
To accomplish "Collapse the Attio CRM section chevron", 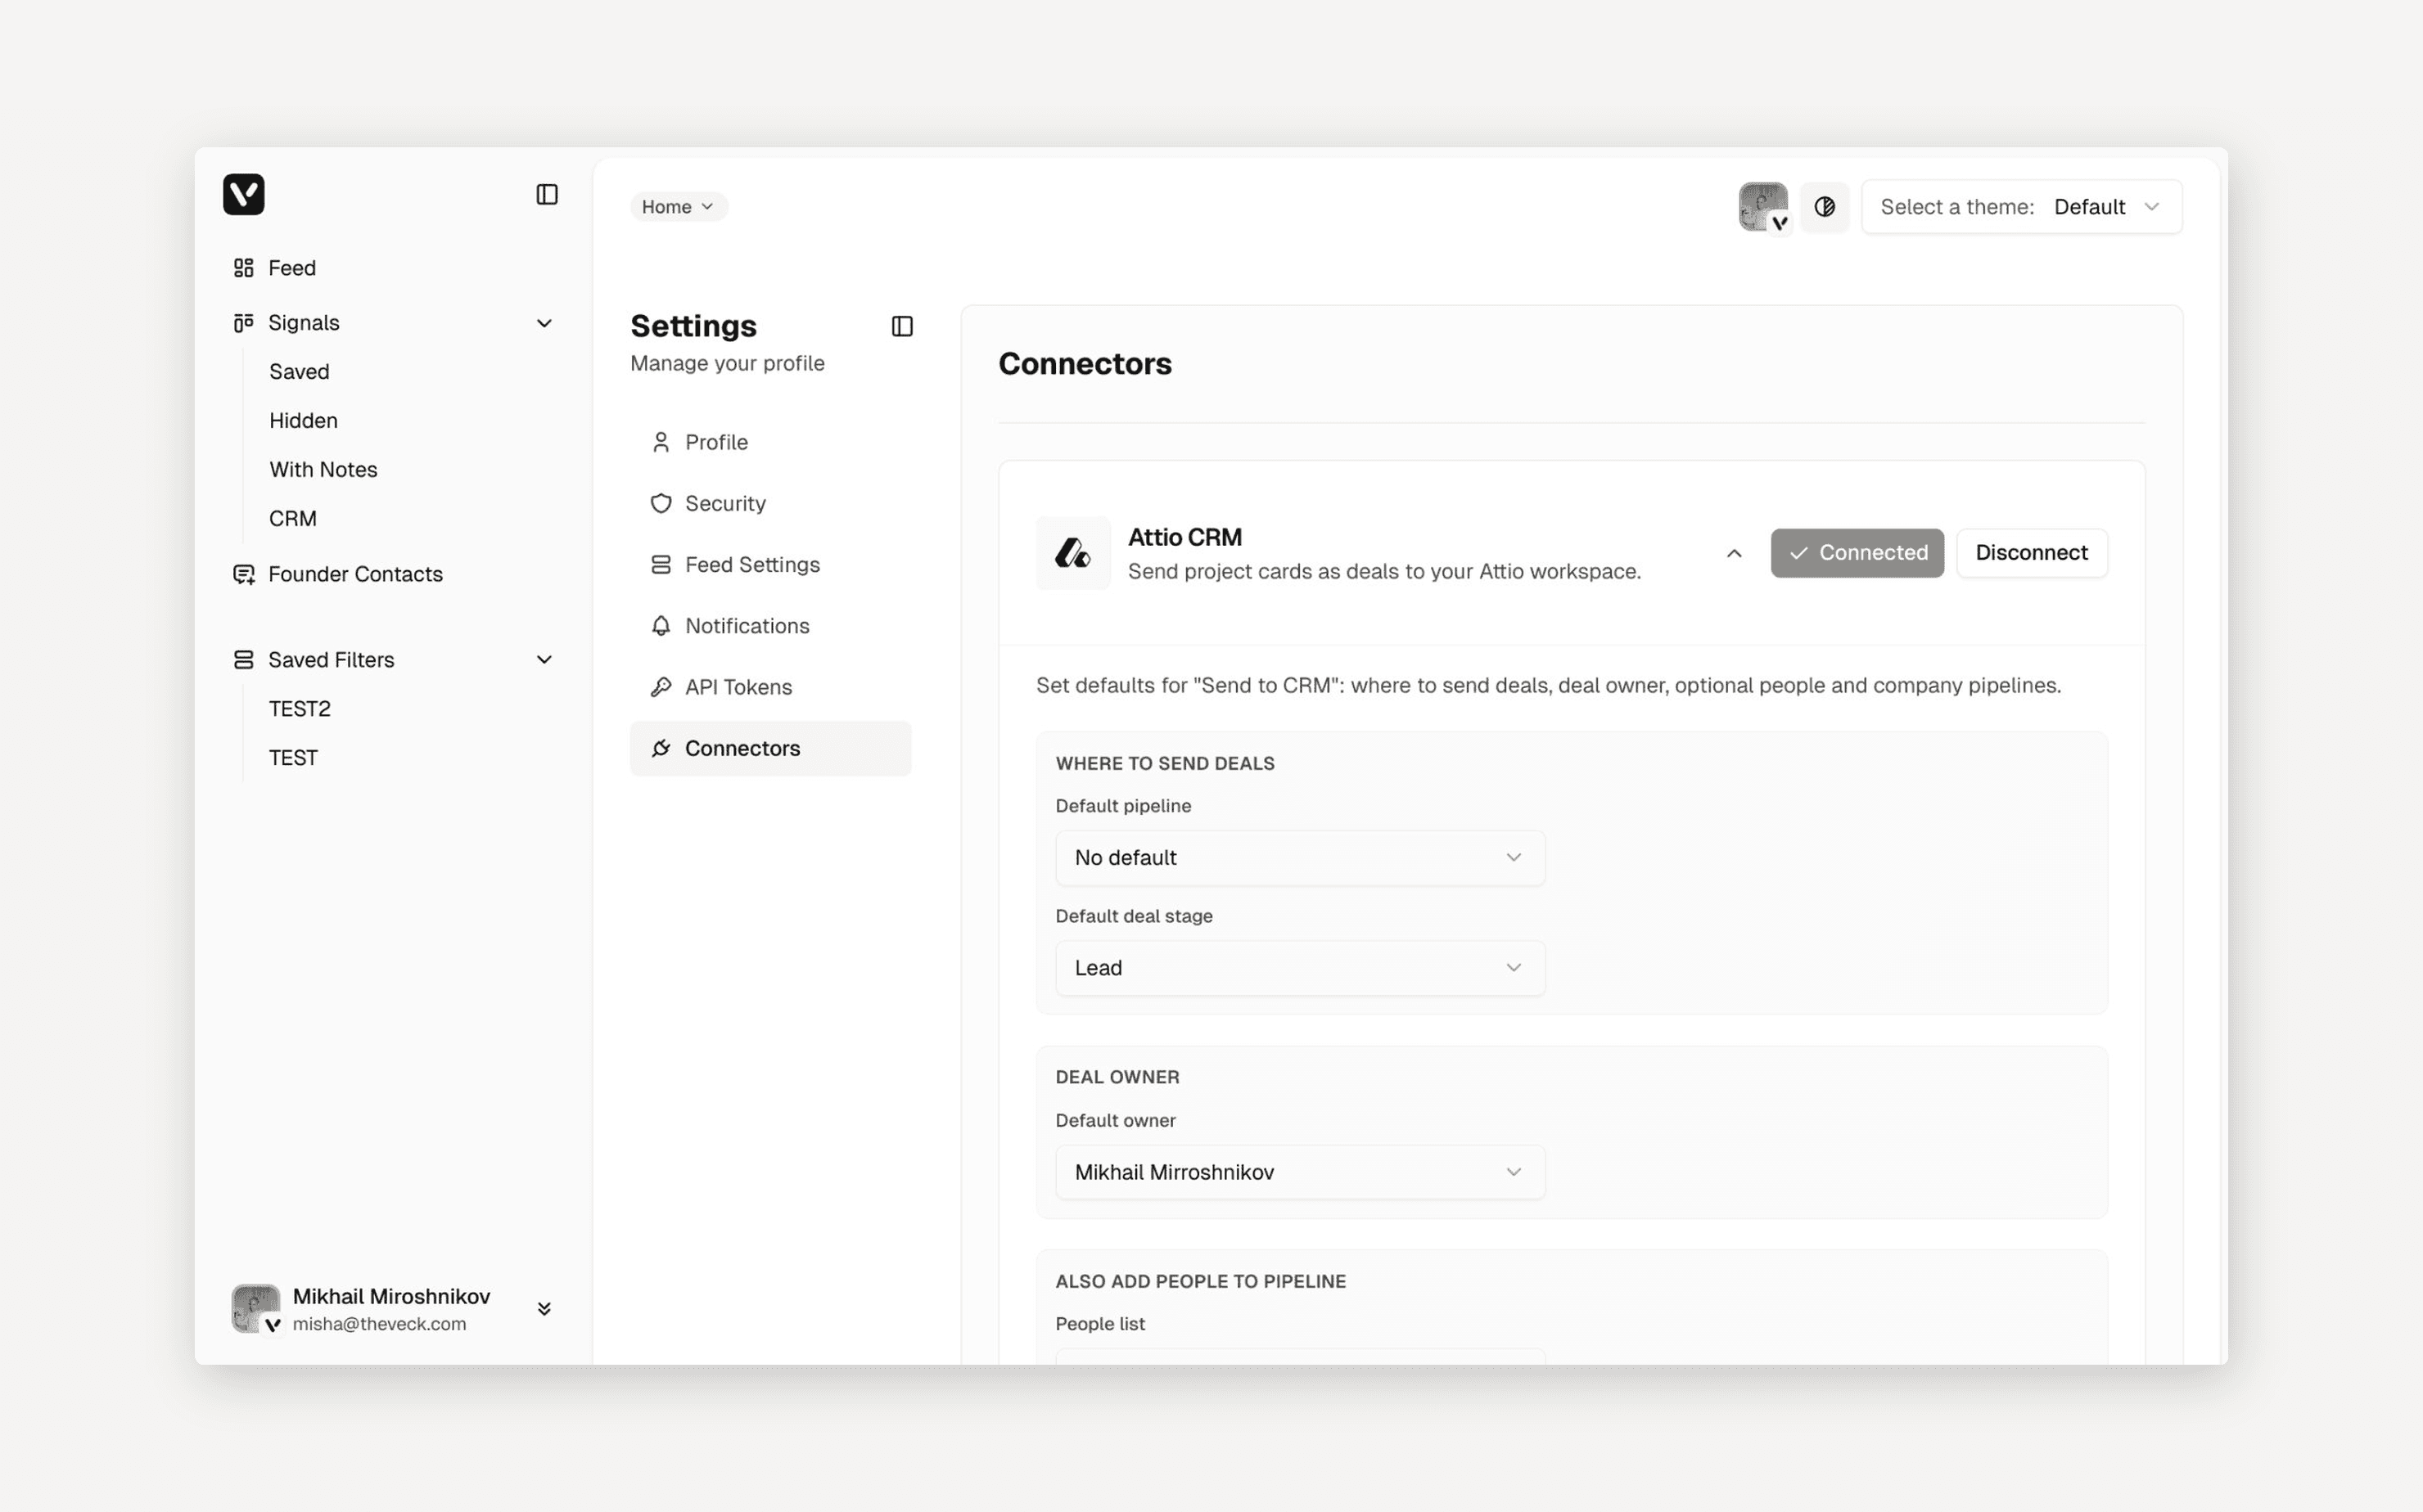I will pos(1734,553).
